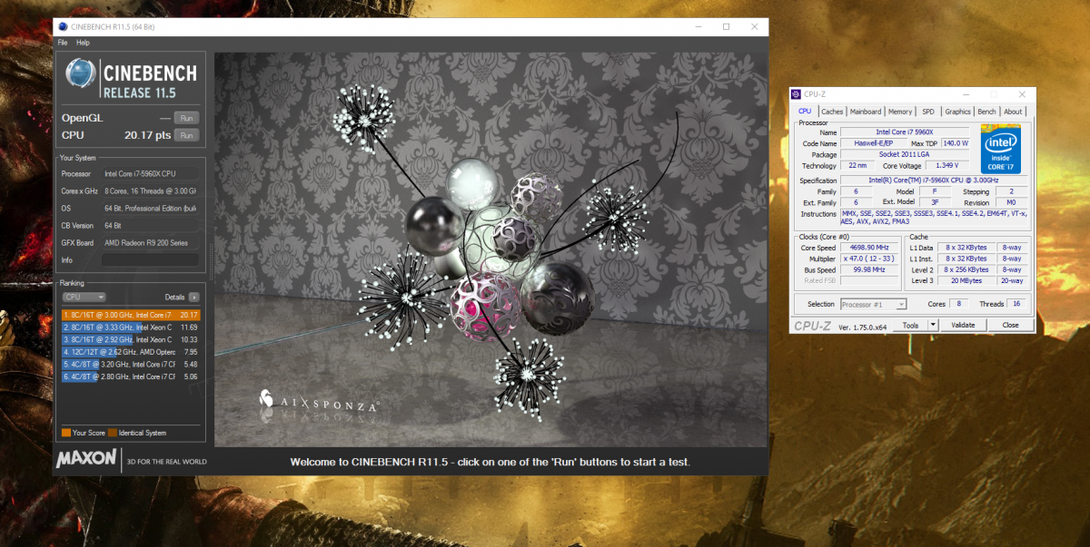
Task: Close the Cinebench window
Action: [753, 26]
